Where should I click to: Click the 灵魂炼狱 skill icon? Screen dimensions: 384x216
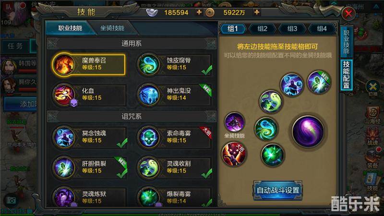pyautogui.click(x=64, y=197)
